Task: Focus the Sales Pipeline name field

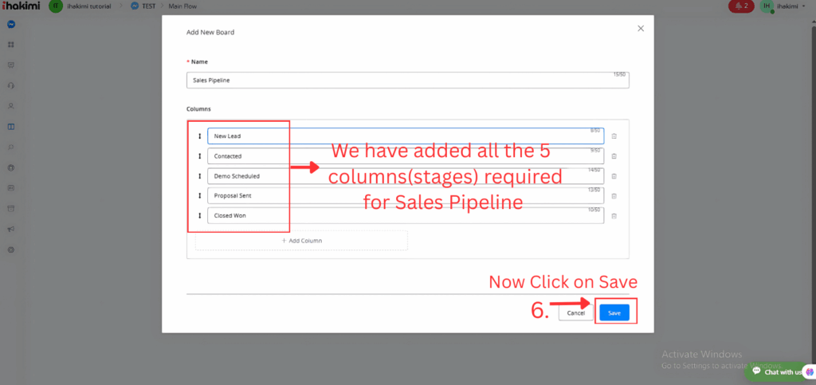Action: point(406,81)
